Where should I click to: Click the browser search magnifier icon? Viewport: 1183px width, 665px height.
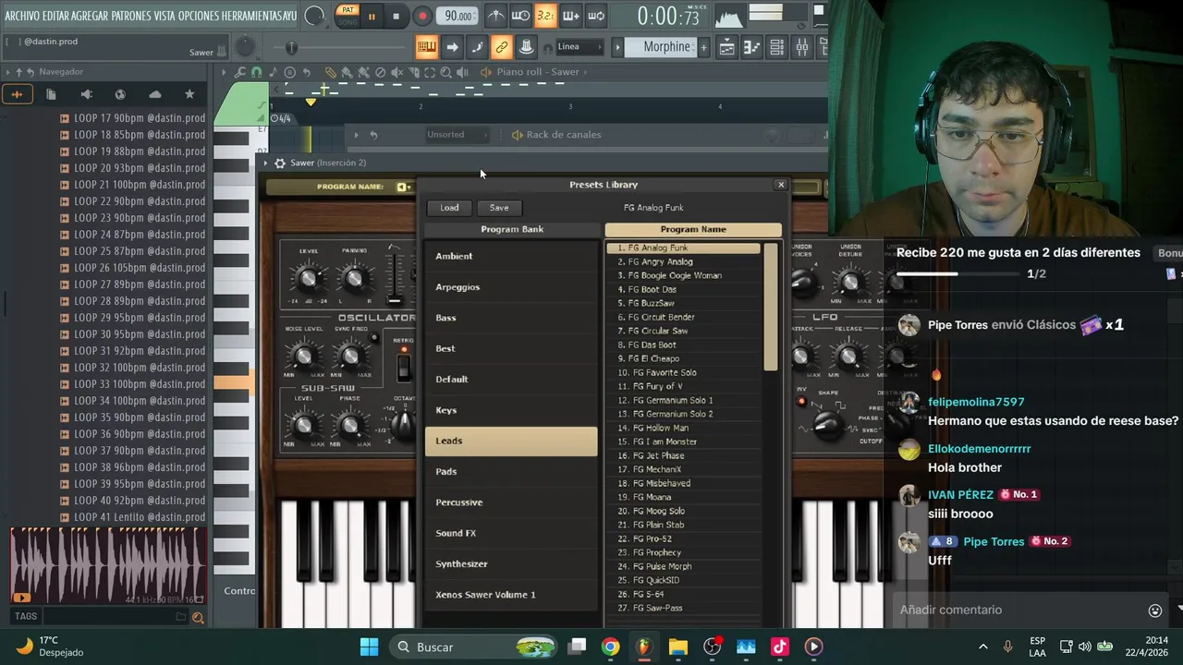198,617
